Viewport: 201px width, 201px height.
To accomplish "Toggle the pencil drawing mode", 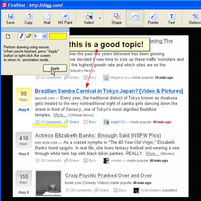I will tap(21, 36).
